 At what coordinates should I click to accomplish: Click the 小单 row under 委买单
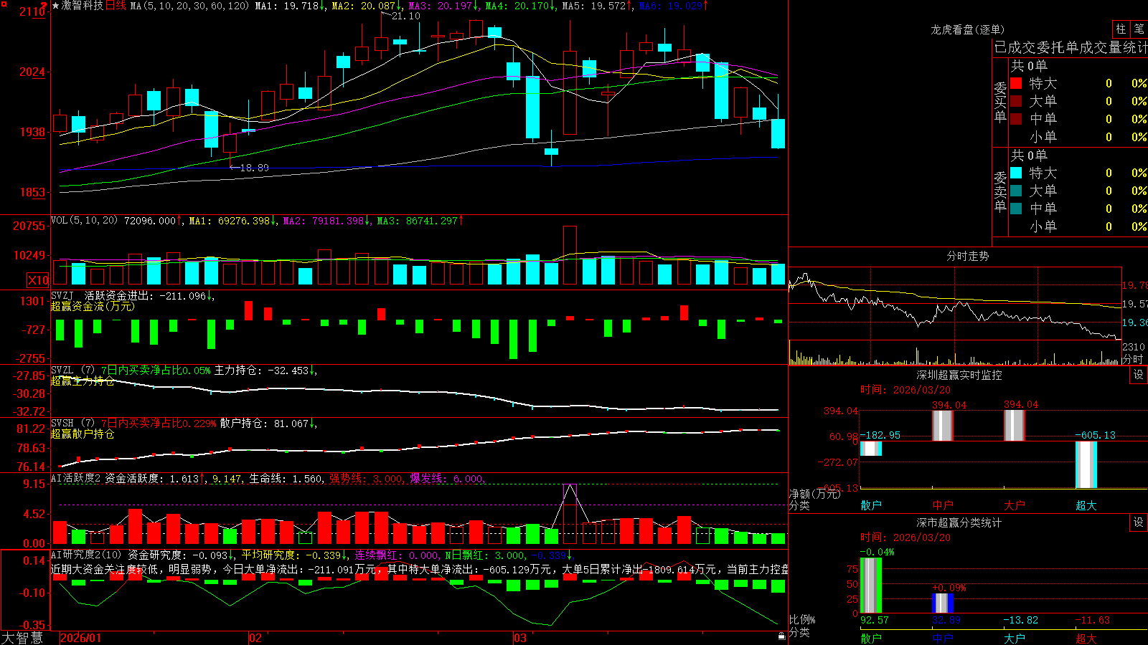1078,137
